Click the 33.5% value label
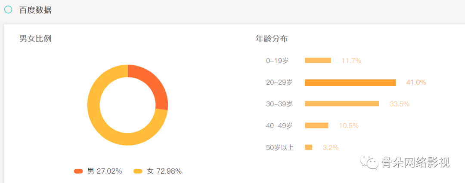Viewport: 465px width, 183px height. pyautogui.click(x=400, y=104)
